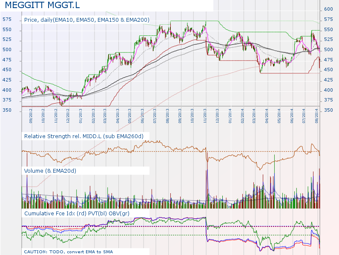The width and height of the screenshot is (339, 255).
Task: Click the 03/2014 date axis label
Action: [254, 116]
